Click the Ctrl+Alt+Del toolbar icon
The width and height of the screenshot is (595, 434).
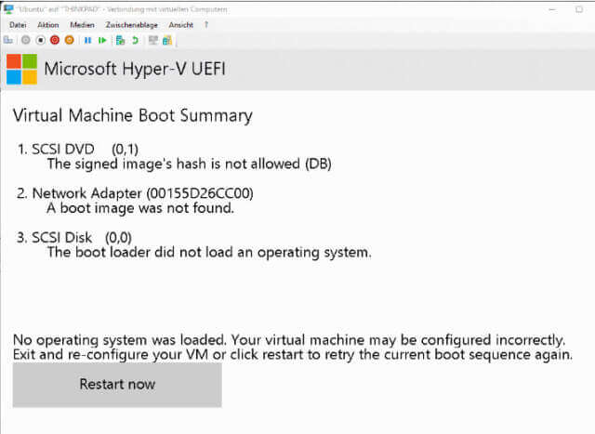point(8,40)
